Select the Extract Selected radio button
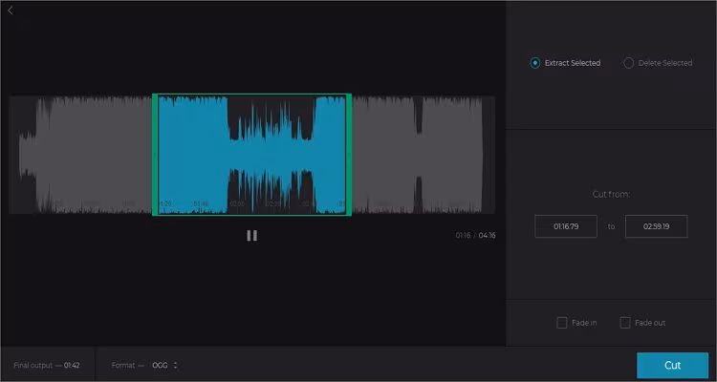Image resolution: width=717 pixels, height=382 pixels. [535, 63]
